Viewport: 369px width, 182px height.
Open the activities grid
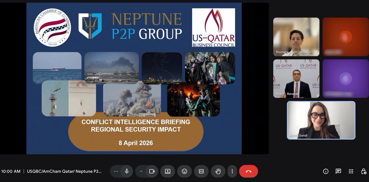(351, 171)
